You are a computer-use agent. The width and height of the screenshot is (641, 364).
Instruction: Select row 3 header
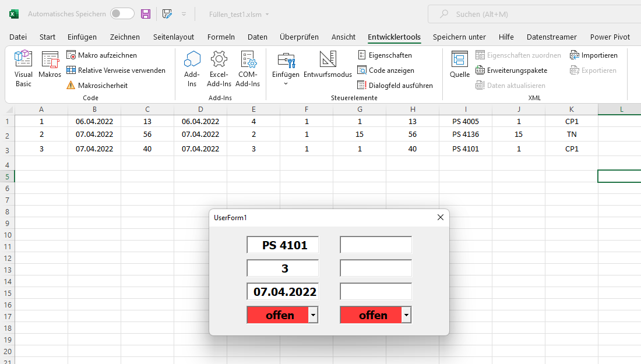8,150
